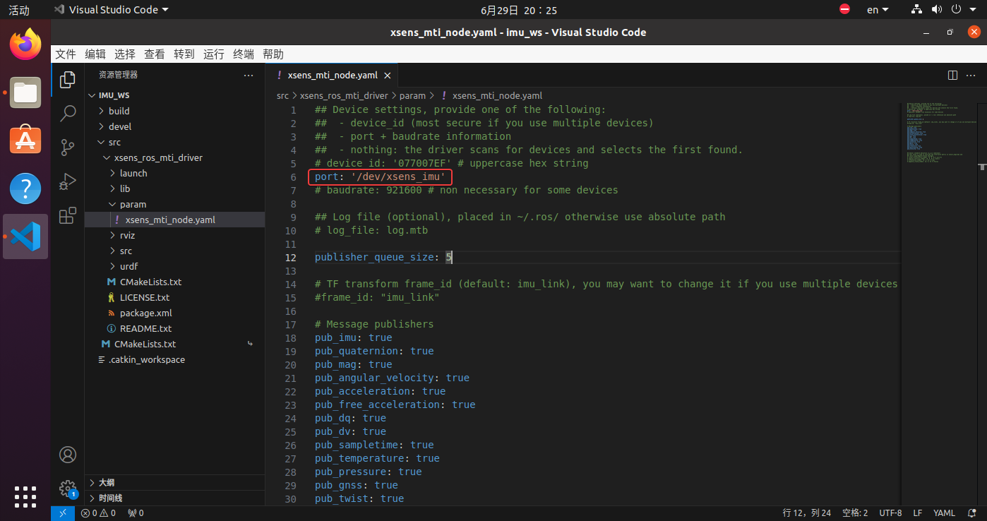
Task: Open CMakeLists.txt under xsens_ros_mti_driver
Action: pyautogui.click(x=174, y=282)
